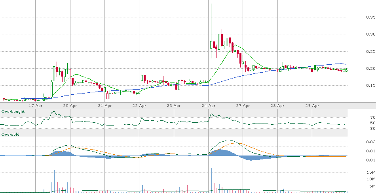Click the 15M volume axis label
The width and height of the screenshot is (376, 193).
372,172
